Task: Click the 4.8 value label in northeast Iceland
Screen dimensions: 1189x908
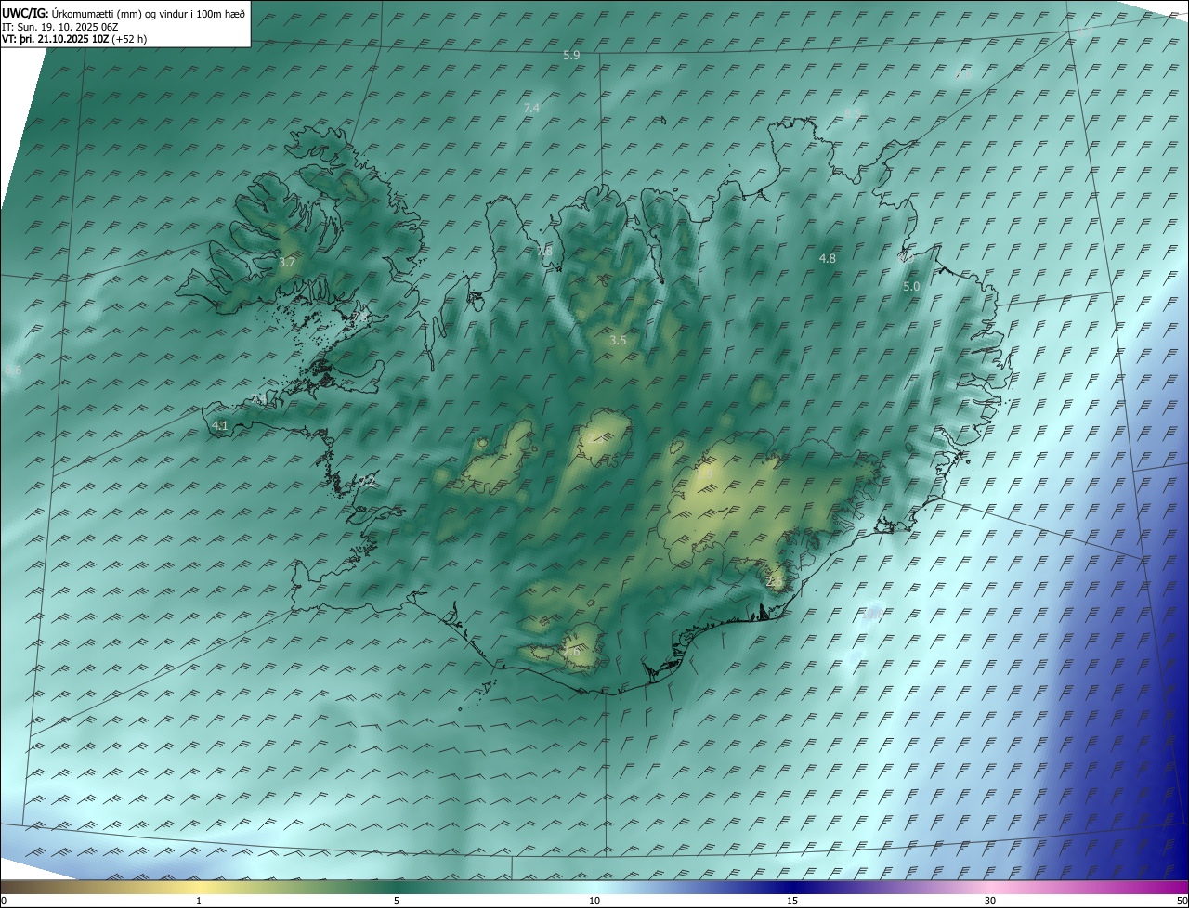Action: coord(828,259)
